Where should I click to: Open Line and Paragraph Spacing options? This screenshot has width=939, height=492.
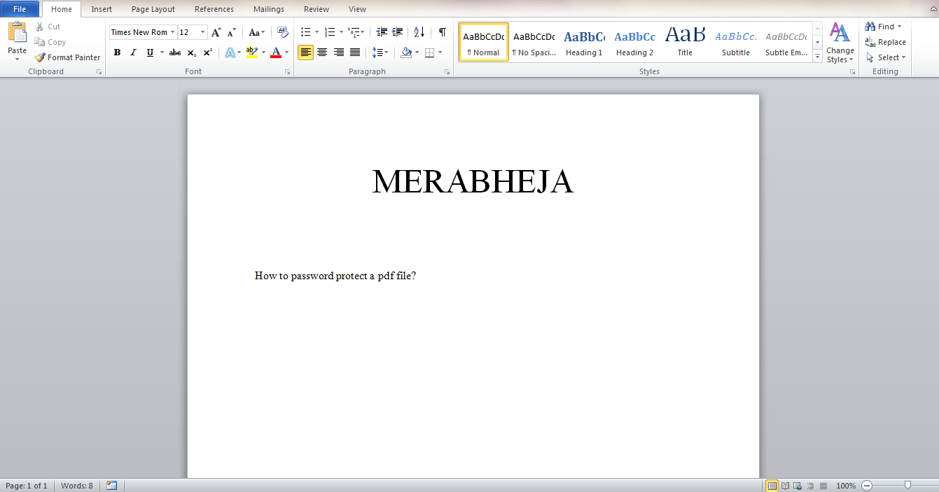(x=377, y=52)
